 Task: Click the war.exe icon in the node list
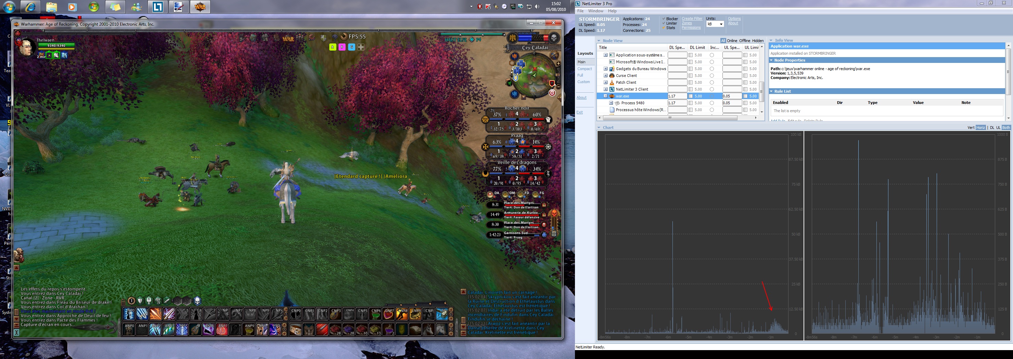pyautogui.click(x=612, y=96)
